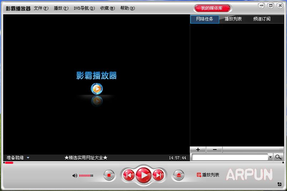Click the stop playback button
Viewport: 287px width, 191px height.
coord(109,175)
